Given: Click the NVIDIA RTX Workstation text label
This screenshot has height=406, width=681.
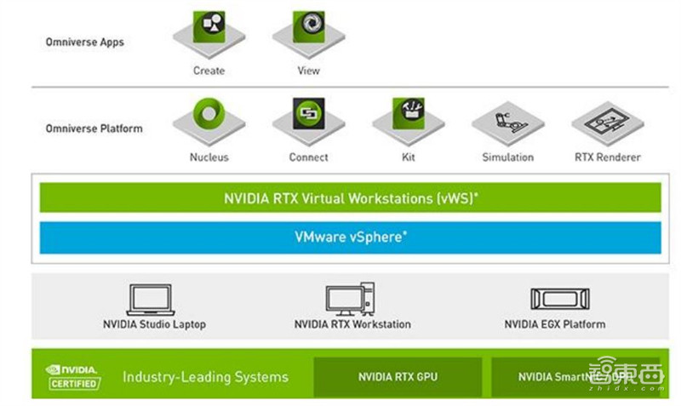Looking at the screenshot, I should (352, 324).
